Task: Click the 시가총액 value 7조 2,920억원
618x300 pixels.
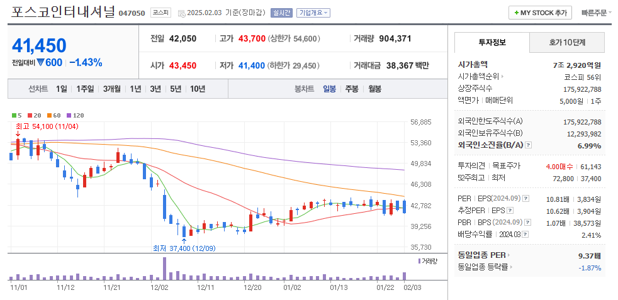Action: click(x=577, y=65)
